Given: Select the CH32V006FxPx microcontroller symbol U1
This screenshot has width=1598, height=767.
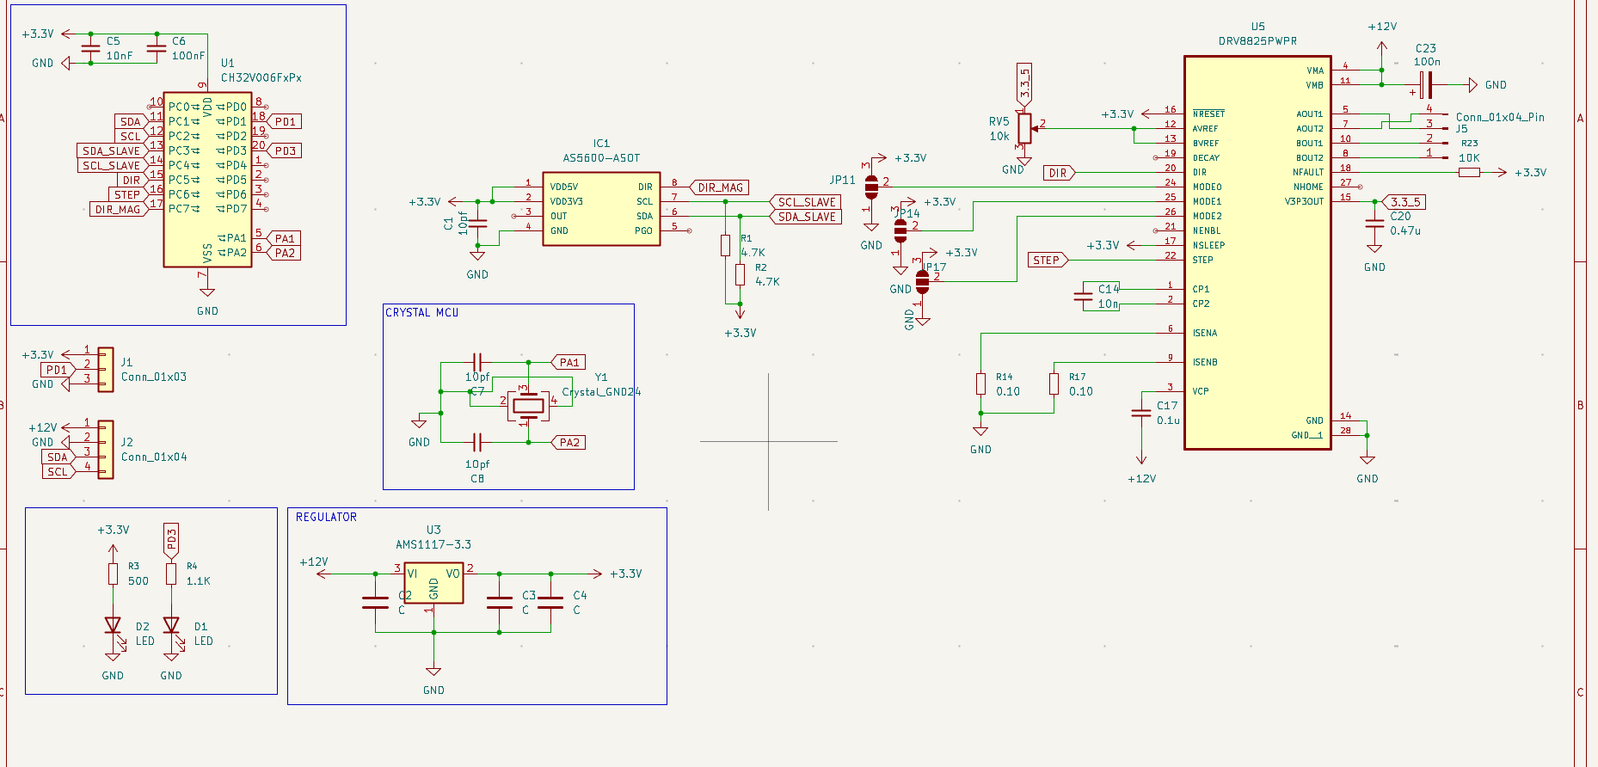Looking at the screenshot, I should click(x=207, y=180).
